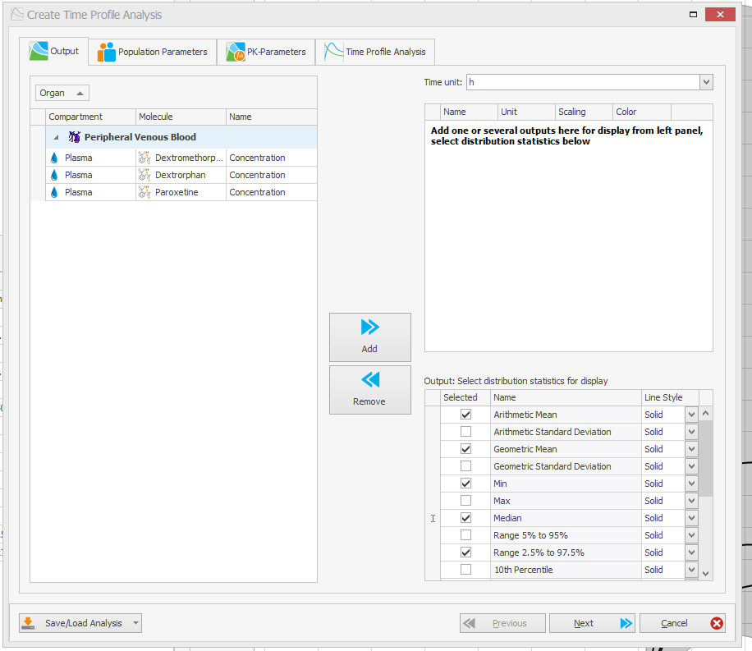Image resolution: width=752 pixels, height=651 pixels.
Task: Check Arithmetic Standard Deviation for display
Action: [465, 431]
